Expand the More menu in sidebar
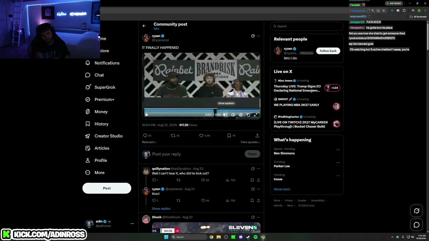This screenshot has height=241, width=429. 95,173
